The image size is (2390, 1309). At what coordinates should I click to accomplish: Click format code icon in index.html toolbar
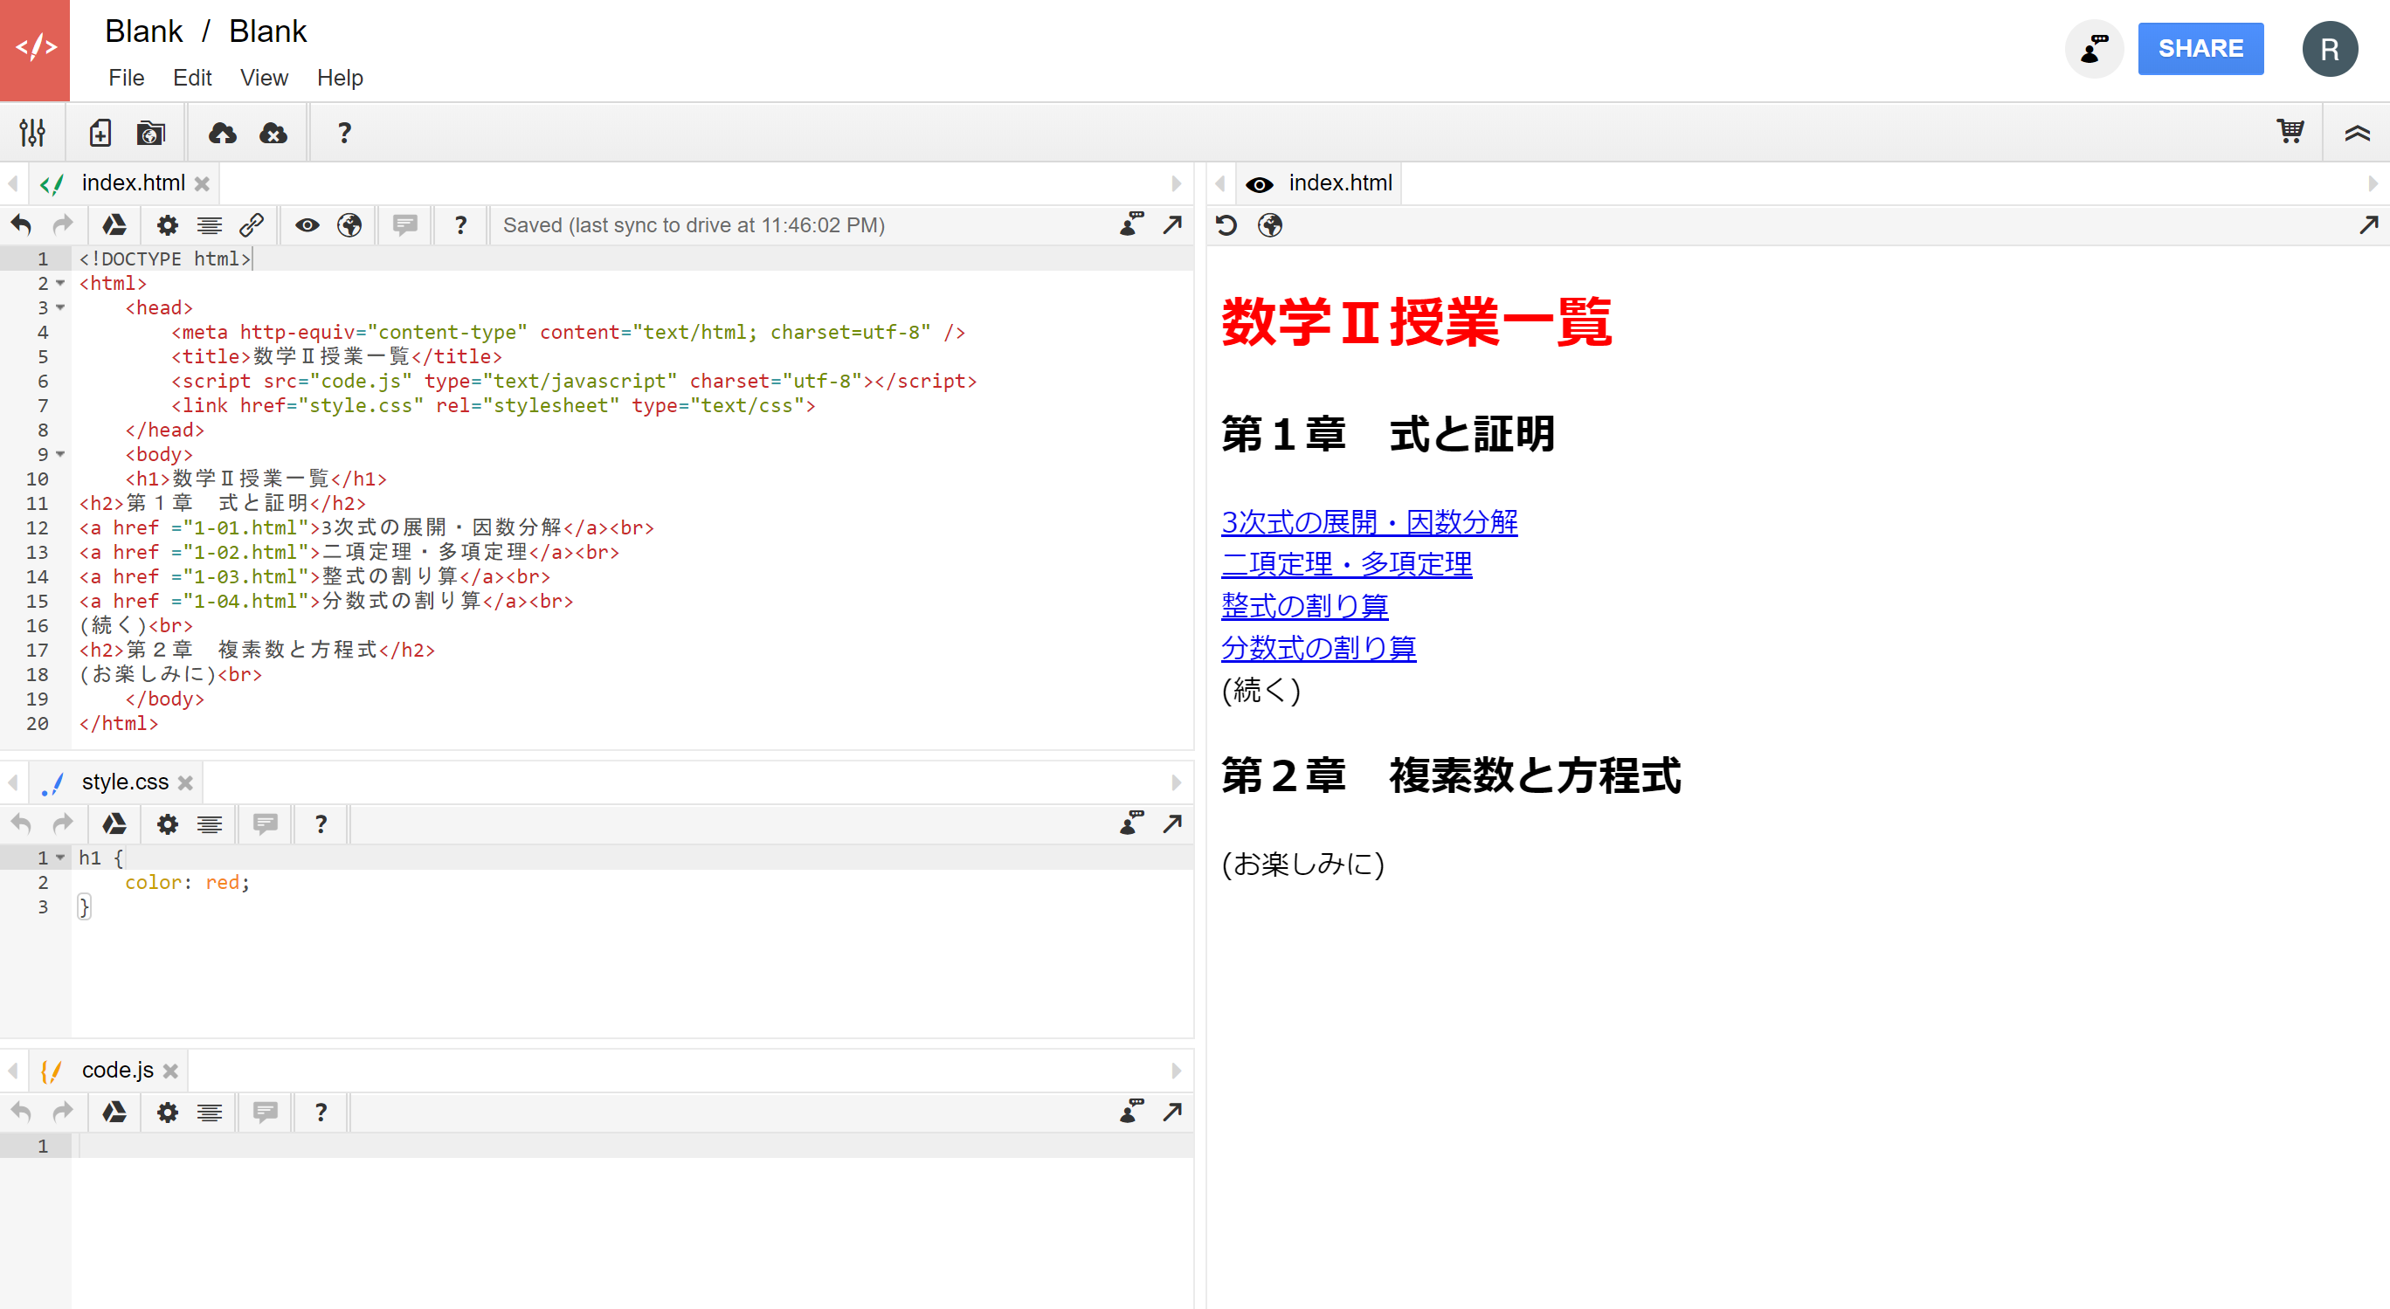[210, 224]
